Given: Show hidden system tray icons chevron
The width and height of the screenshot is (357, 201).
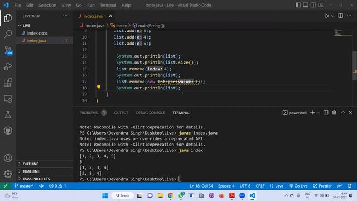Looking at the screenshot, I should coord(286,195).
